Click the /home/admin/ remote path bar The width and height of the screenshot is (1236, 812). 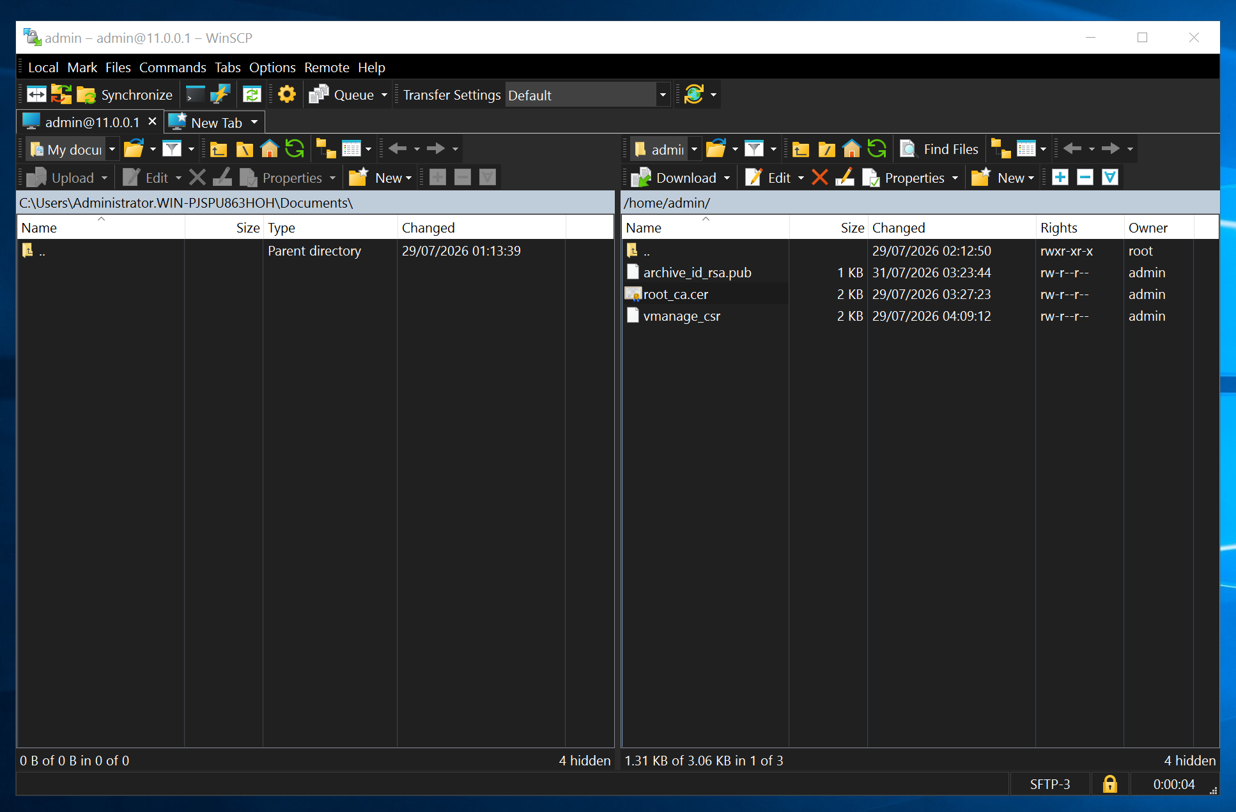[x=920, y=203]
